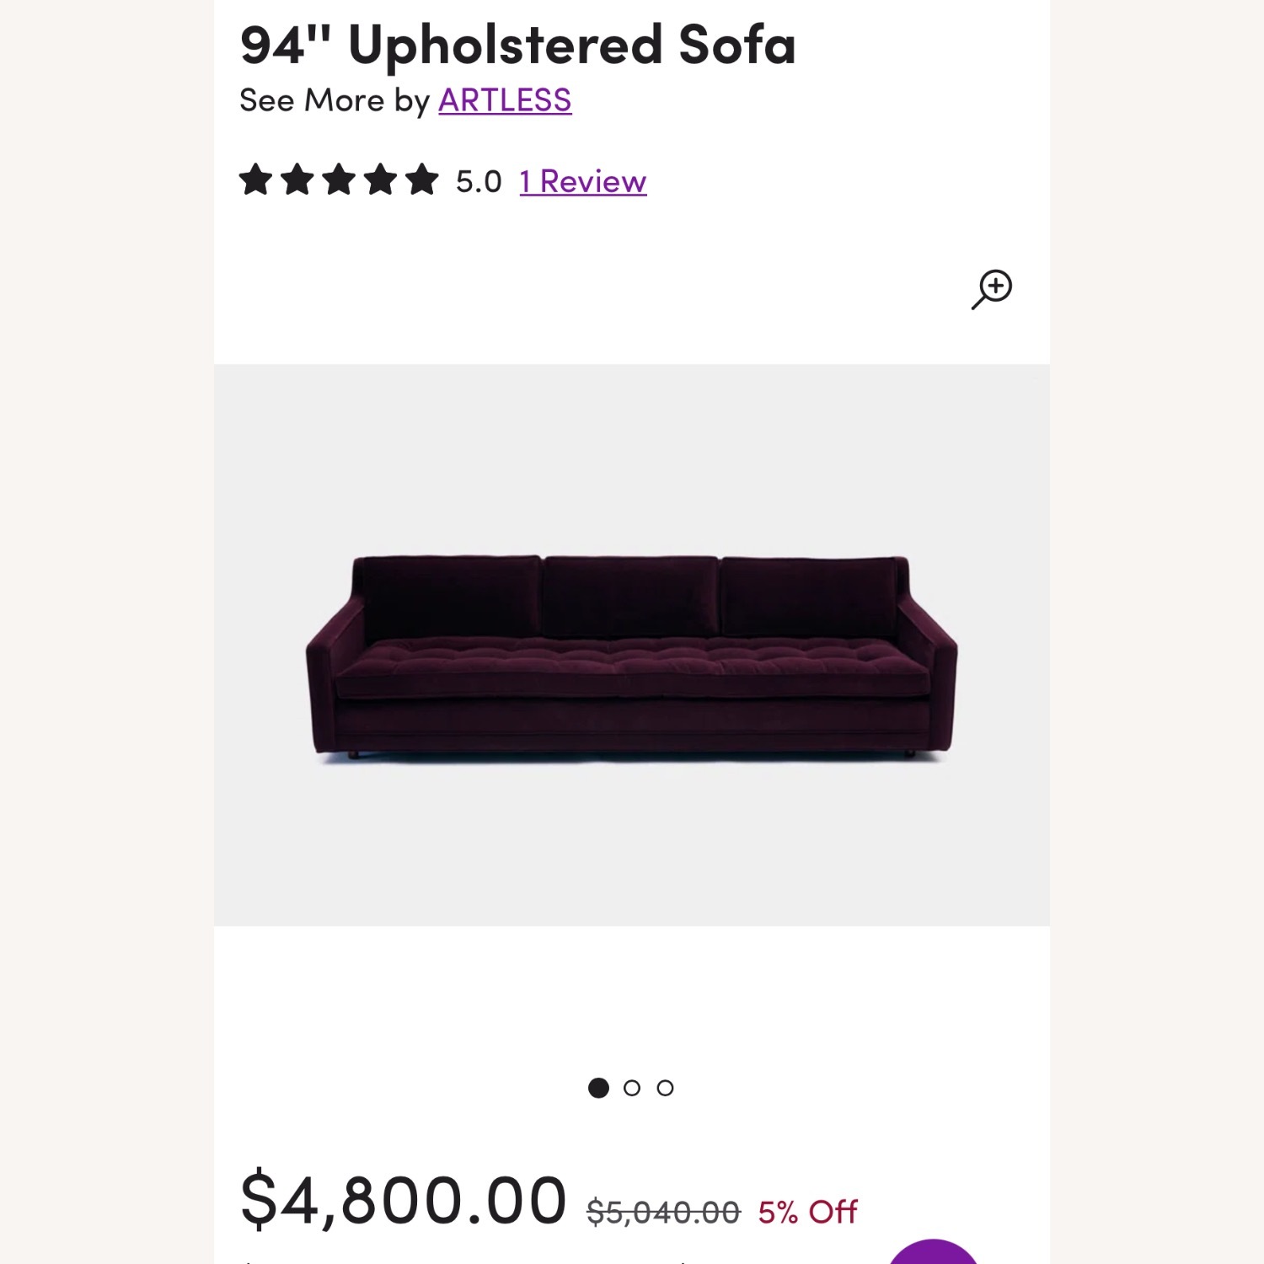Click the fifth rating star
This screenshot has width=1264, height=1264.
(421, 180)
